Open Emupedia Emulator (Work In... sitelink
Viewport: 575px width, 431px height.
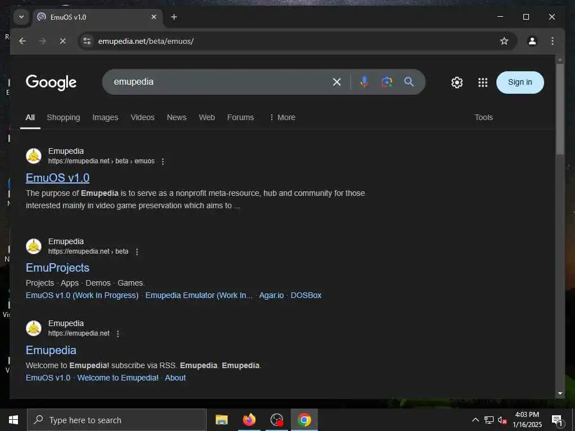[199, 295]
